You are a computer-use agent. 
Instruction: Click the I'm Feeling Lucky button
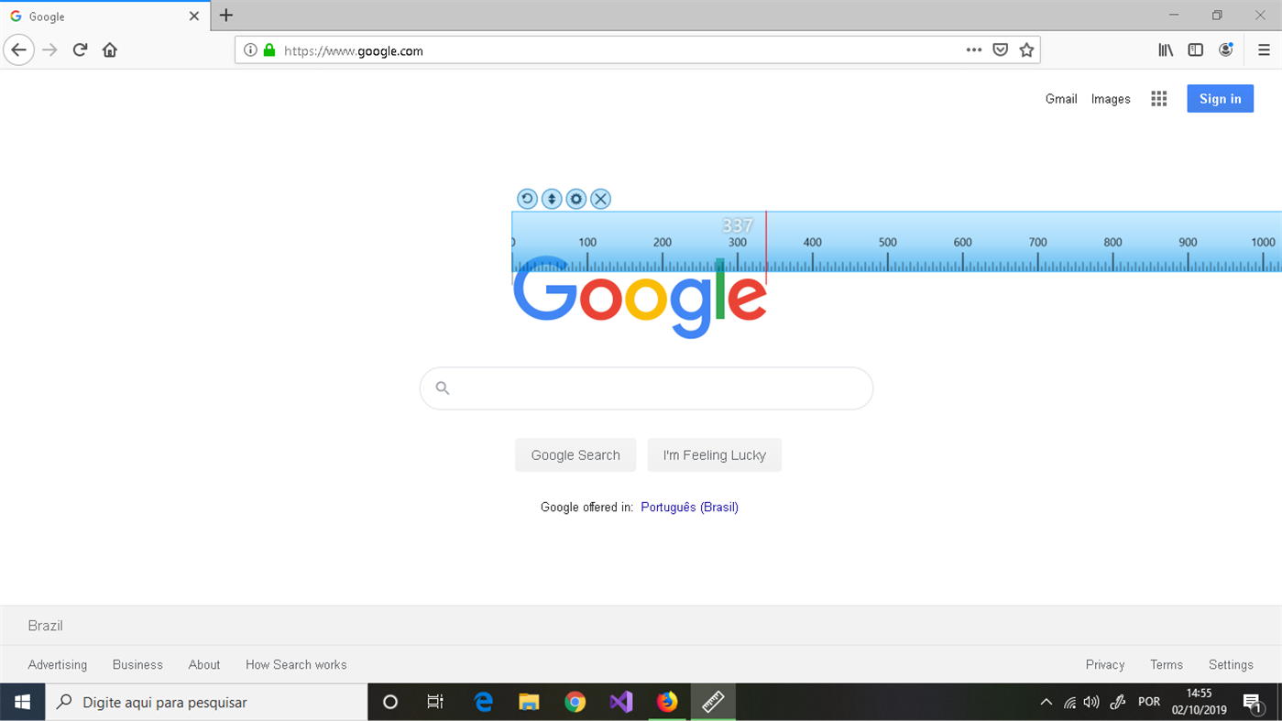(715, 455)
